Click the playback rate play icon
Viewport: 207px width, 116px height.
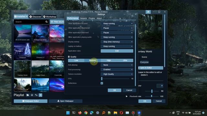tap(126, 96)
